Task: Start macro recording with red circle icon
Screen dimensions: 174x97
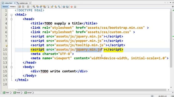Action: [72, 7]
